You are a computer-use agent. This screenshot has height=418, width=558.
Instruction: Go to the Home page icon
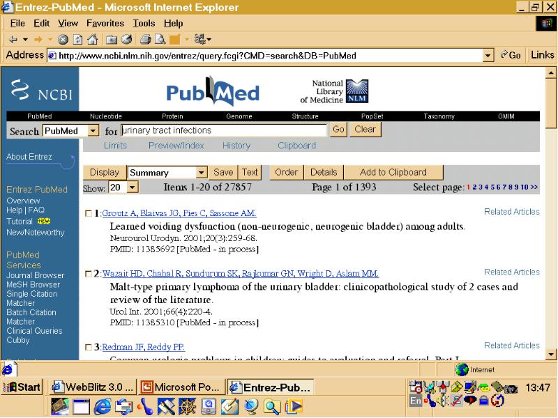pyautogui.click(x=93, y=40)
